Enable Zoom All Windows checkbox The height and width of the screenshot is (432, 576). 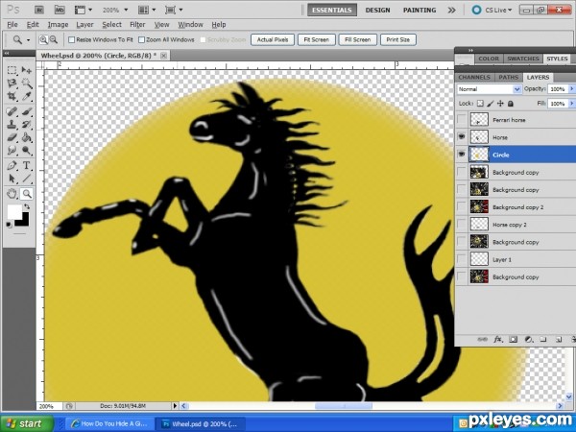(141, 39)
